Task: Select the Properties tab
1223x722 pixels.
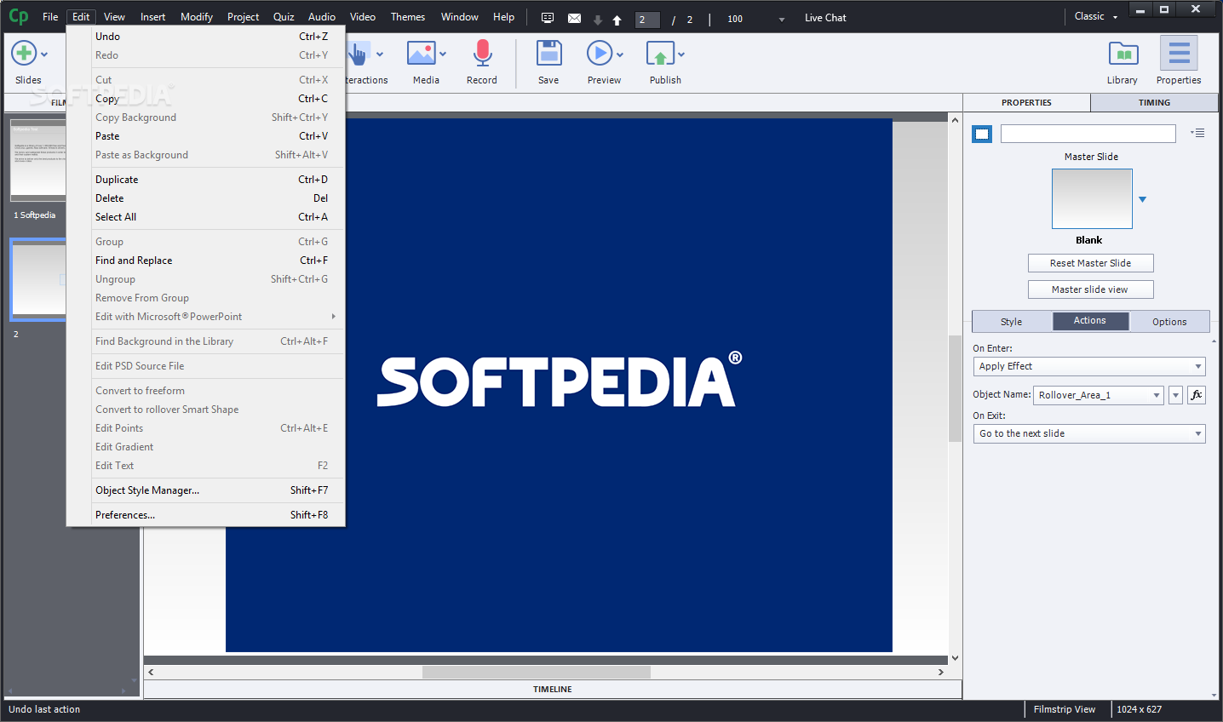Action: click(x=1026, y=102)
